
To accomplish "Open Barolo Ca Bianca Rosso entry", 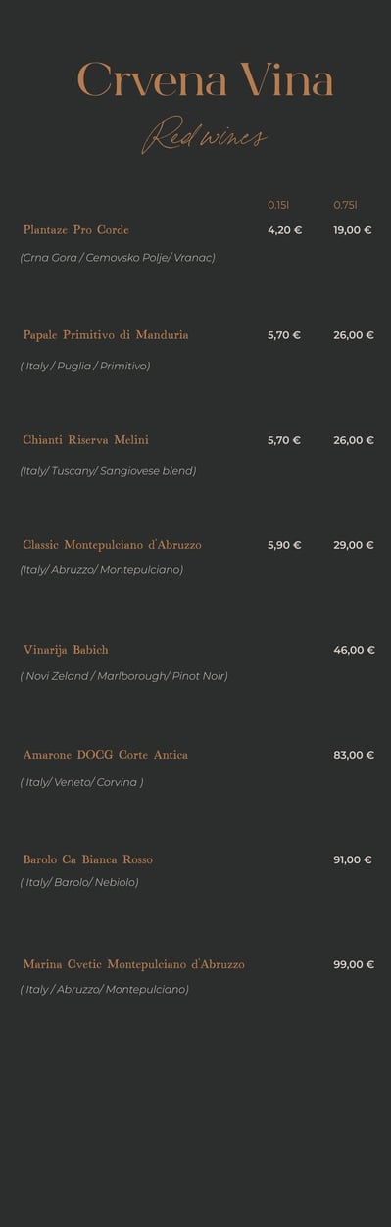I will pyautogui.click(x=88, y=859).
